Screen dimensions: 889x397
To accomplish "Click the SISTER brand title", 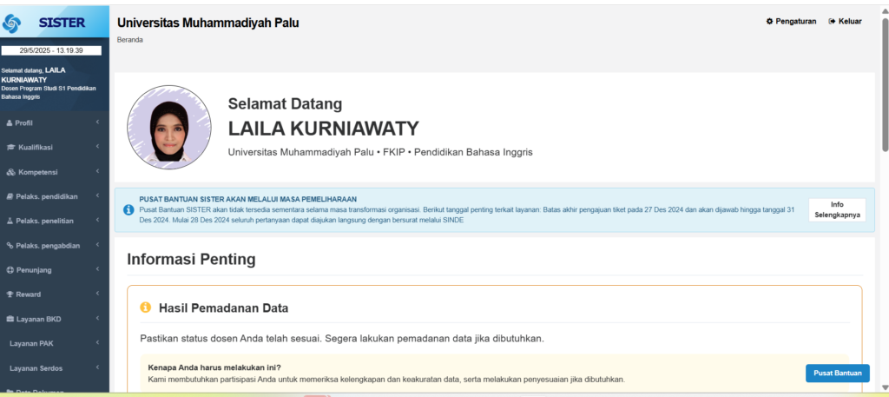I will [x=62, y=23].
